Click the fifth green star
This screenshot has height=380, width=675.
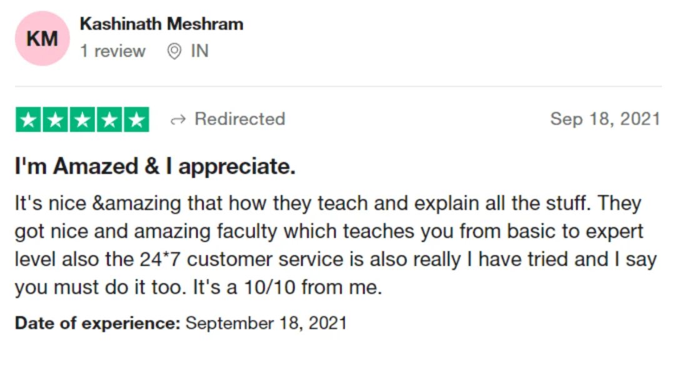pos(136,119)
